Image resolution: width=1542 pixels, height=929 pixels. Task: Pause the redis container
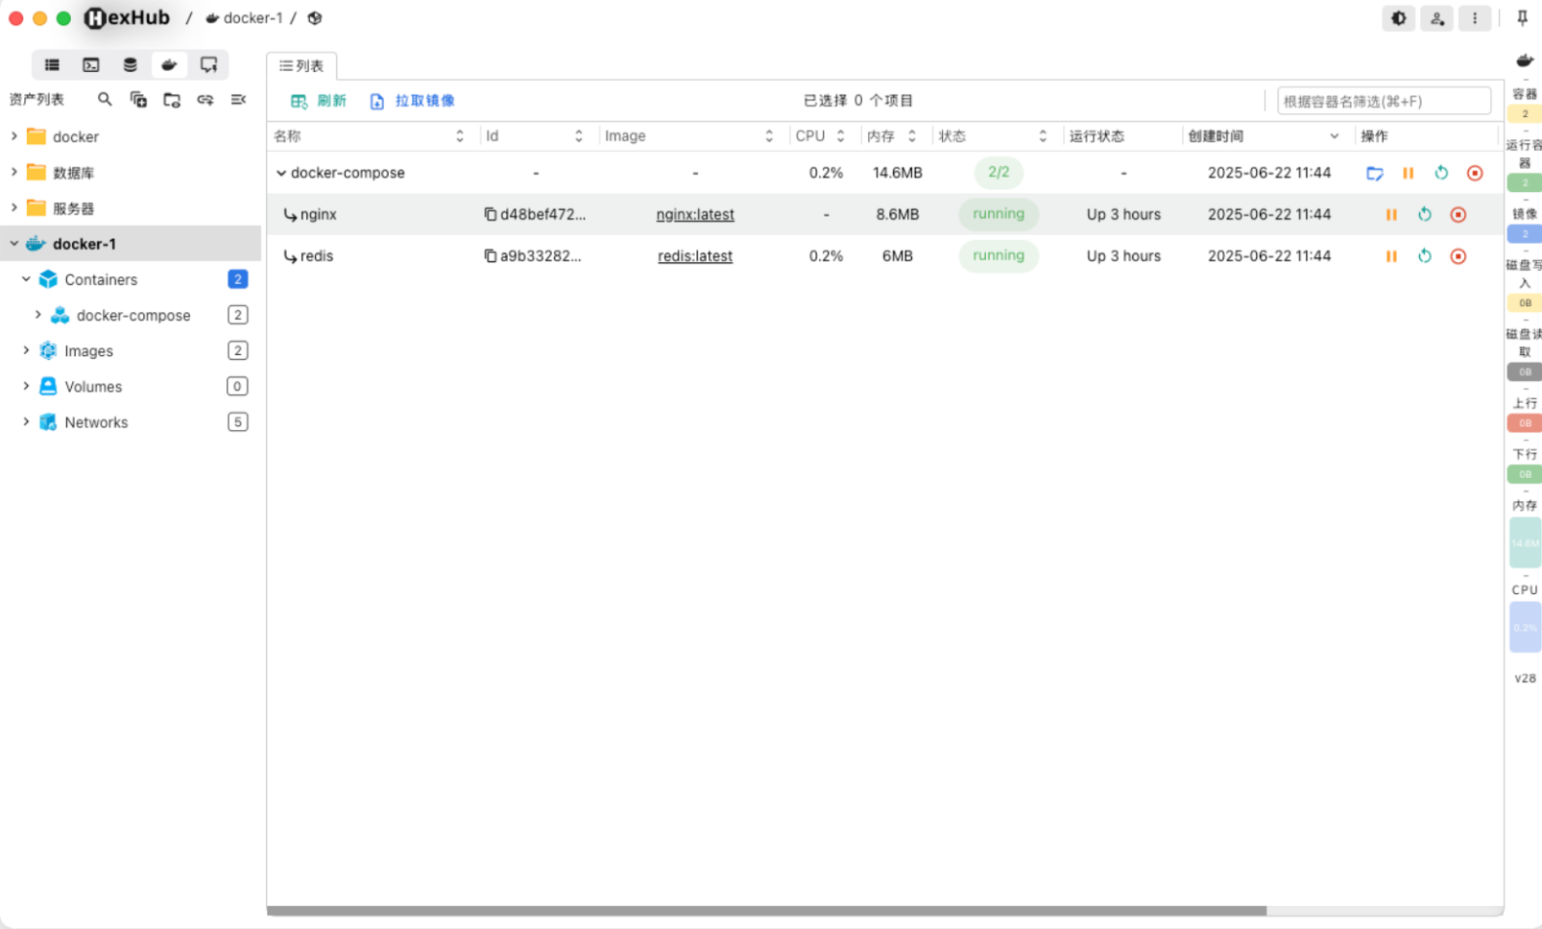point(1391,256)
